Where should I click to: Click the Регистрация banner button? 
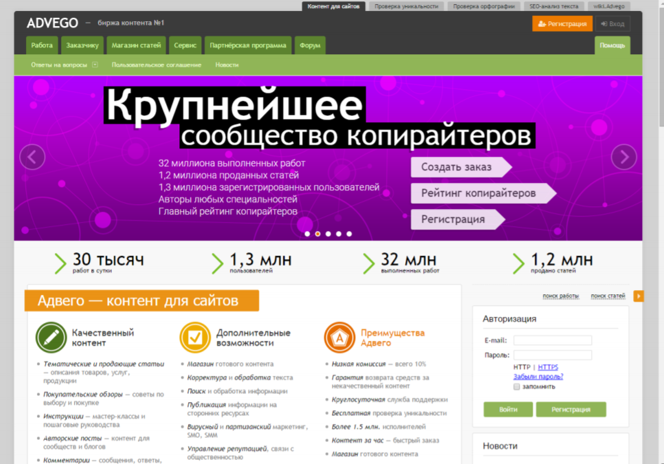458,220
